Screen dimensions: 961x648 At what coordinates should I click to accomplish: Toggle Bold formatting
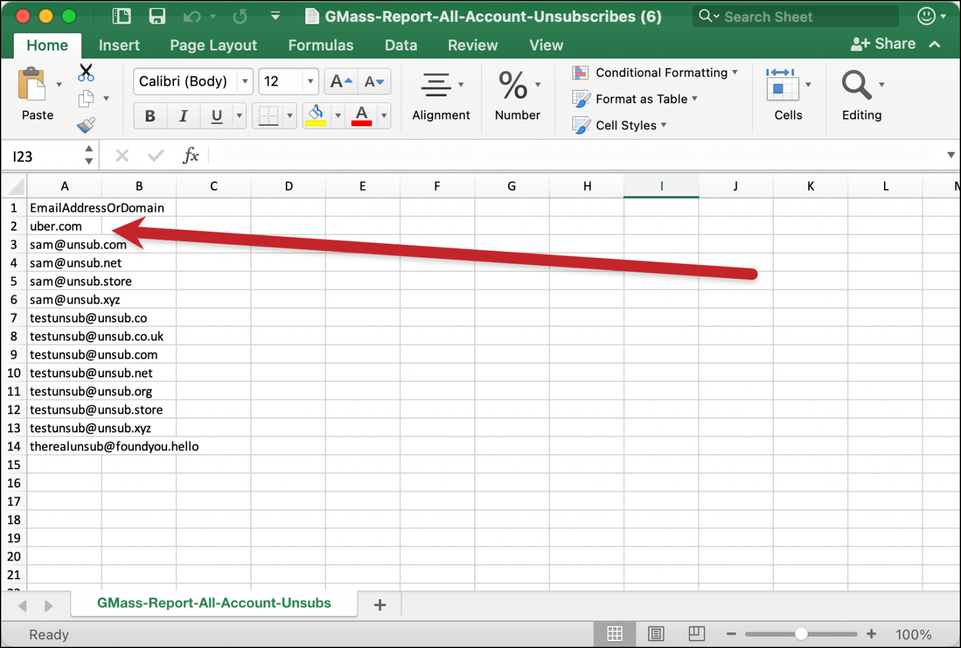(150, 116)
